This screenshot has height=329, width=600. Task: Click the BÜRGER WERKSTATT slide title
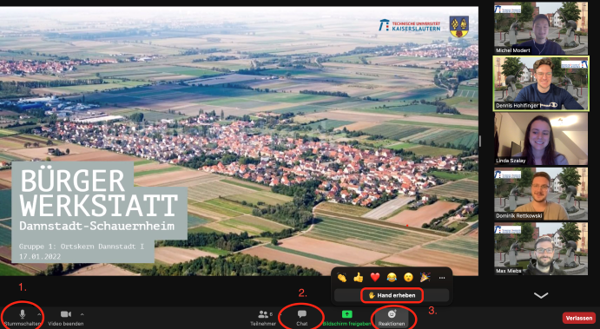click(99, 193)
